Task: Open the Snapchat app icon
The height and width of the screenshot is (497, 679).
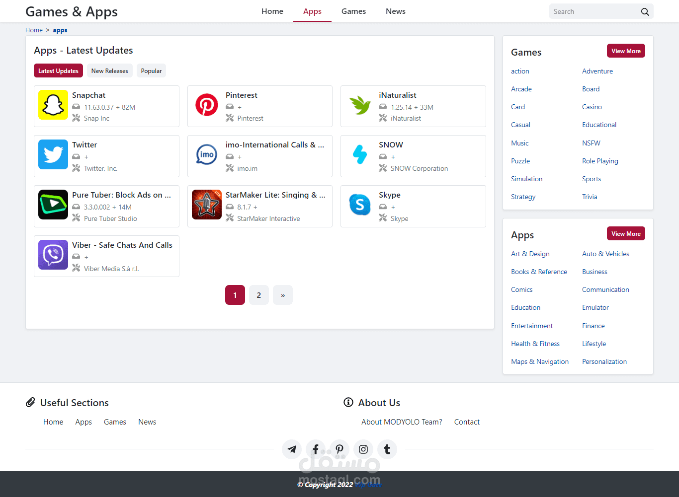Action: pos(53,105)
